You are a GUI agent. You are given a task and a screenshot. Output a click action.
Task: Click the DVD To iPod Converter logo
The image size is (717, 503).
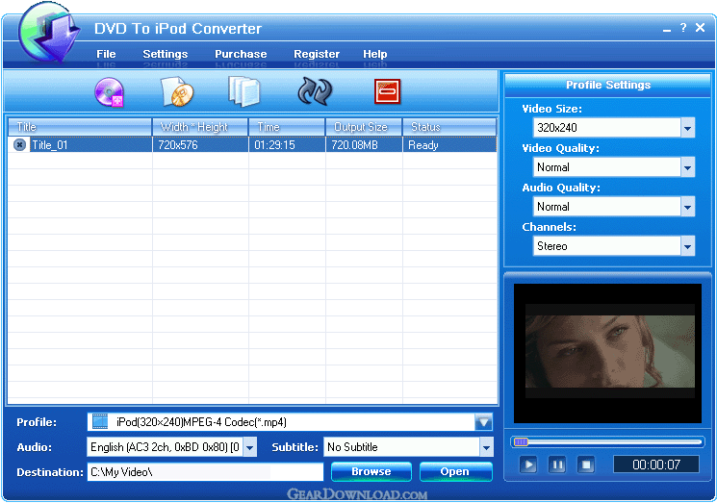48,33
